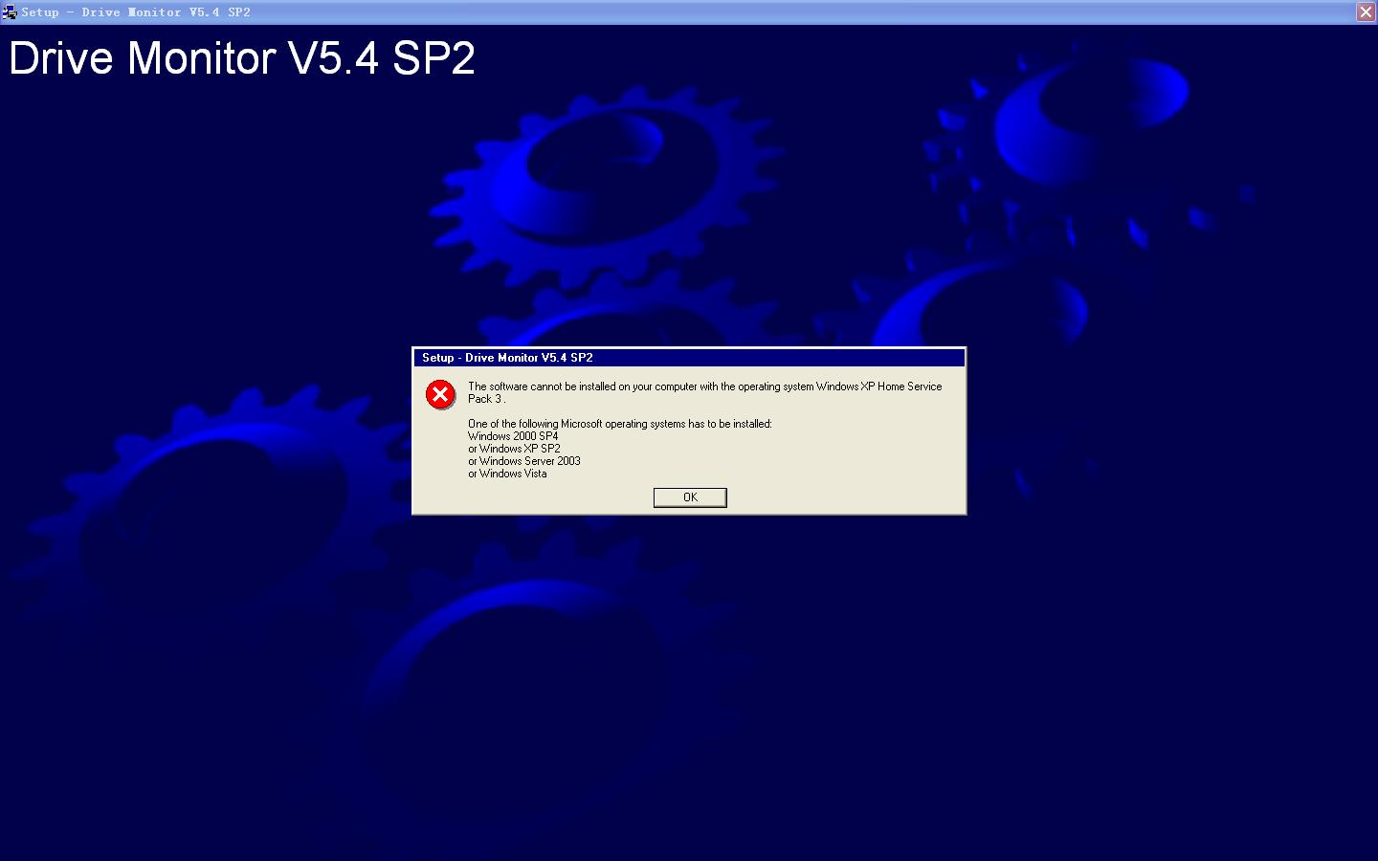Click the 'Windows XP Home Service' text in the message
The width and height of the screenshot is (1378, 861).
(x=878, y=386)
